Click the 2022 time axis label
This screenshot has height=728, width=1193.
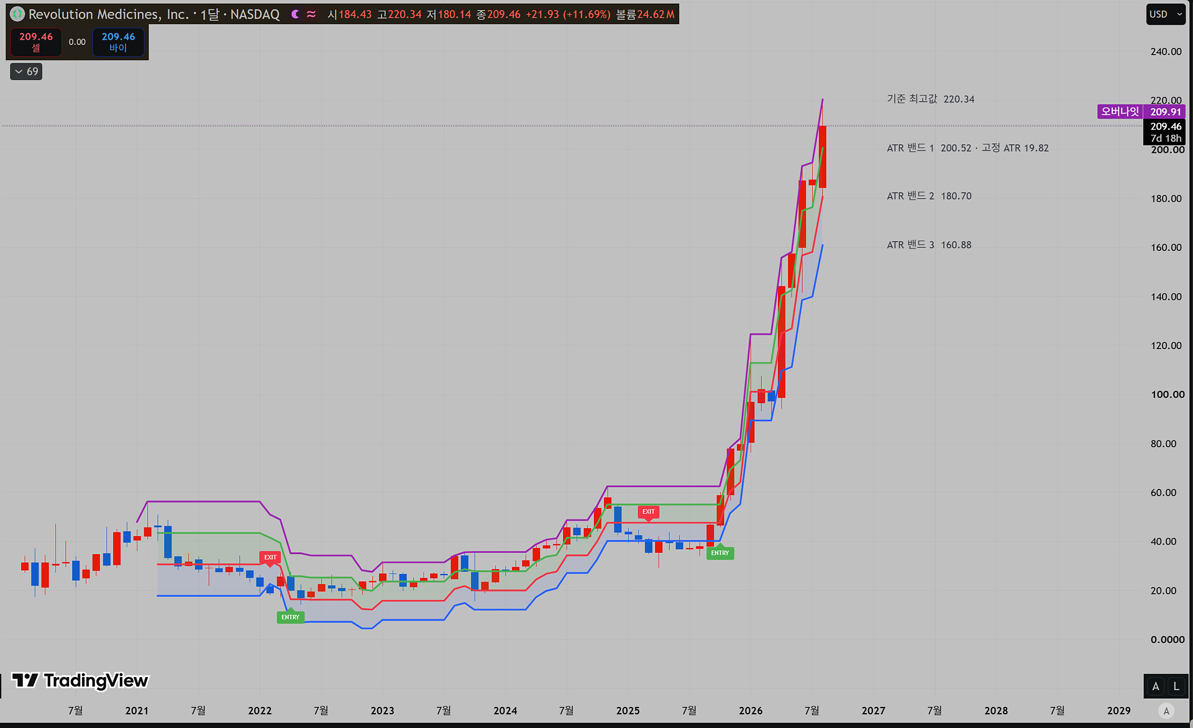pos(260,711)
